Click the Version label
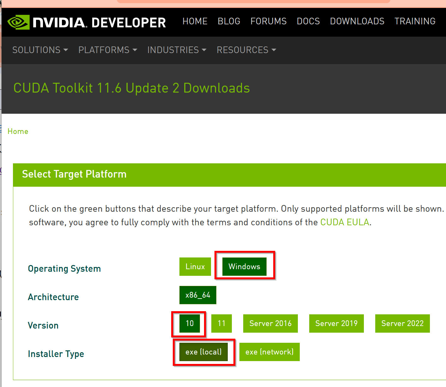This screenshot has width=446, height=387. (x=43, y=325)
